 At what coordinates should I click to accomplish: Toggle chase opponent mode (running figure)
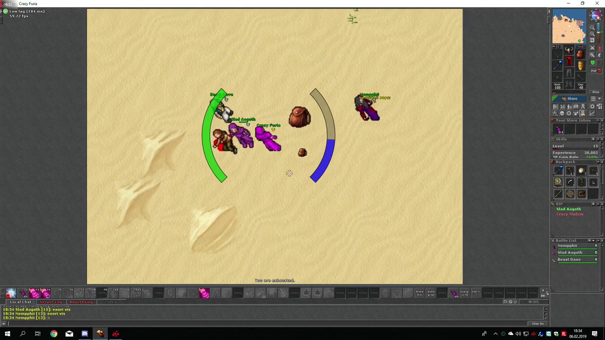tap(599, 55)
